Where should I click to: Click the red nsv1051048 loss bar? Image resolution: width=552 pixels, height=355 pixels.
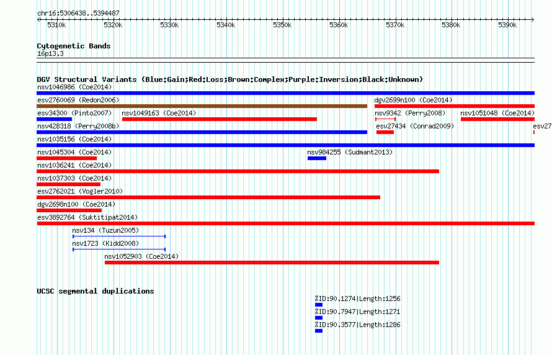pos(498,119)
